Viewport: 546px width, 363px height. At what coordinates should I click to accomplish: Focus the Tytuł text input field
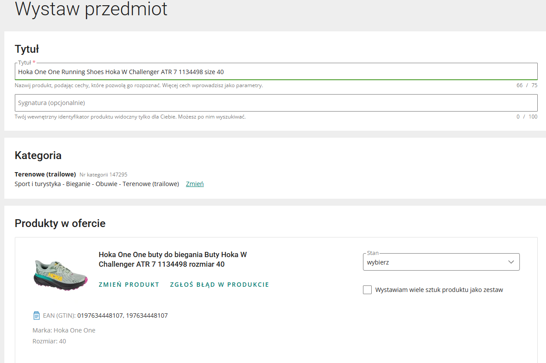tap(276, 72)
